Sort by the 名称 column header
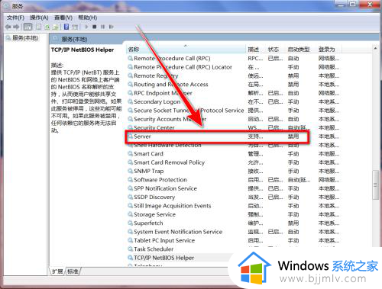This screenshot has height=289, width=382. 186,50
